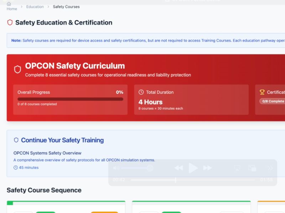Click the AirPlay icon in video controls

[x=237, y=168]
